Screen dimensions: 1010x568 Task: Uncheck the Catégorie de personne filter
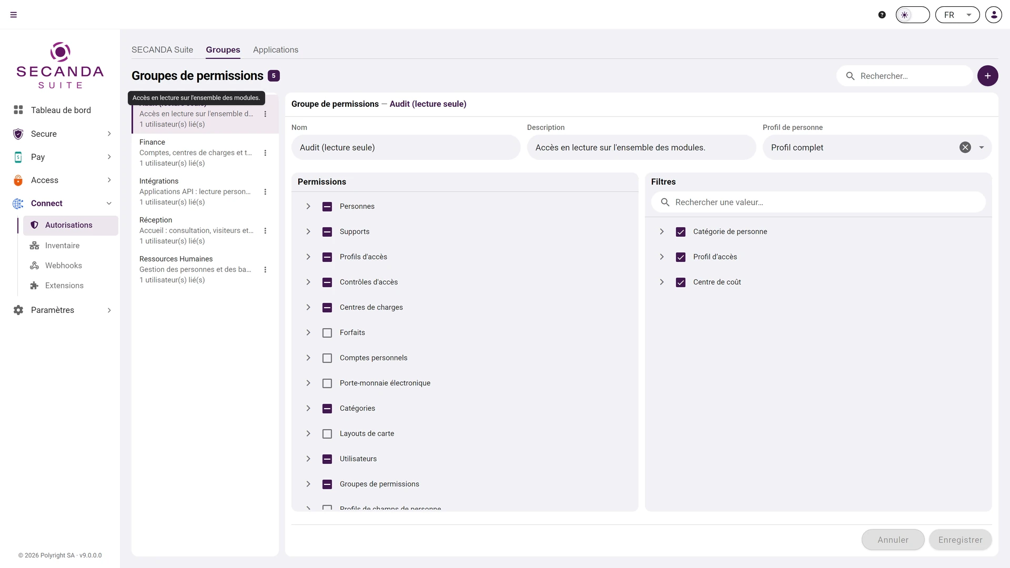pyautogui.click(x=681, y=232)
